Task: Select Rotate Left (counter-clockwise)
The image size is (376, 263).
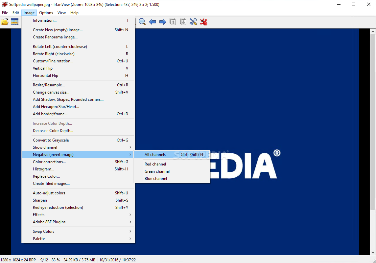Action: (78, 47)
